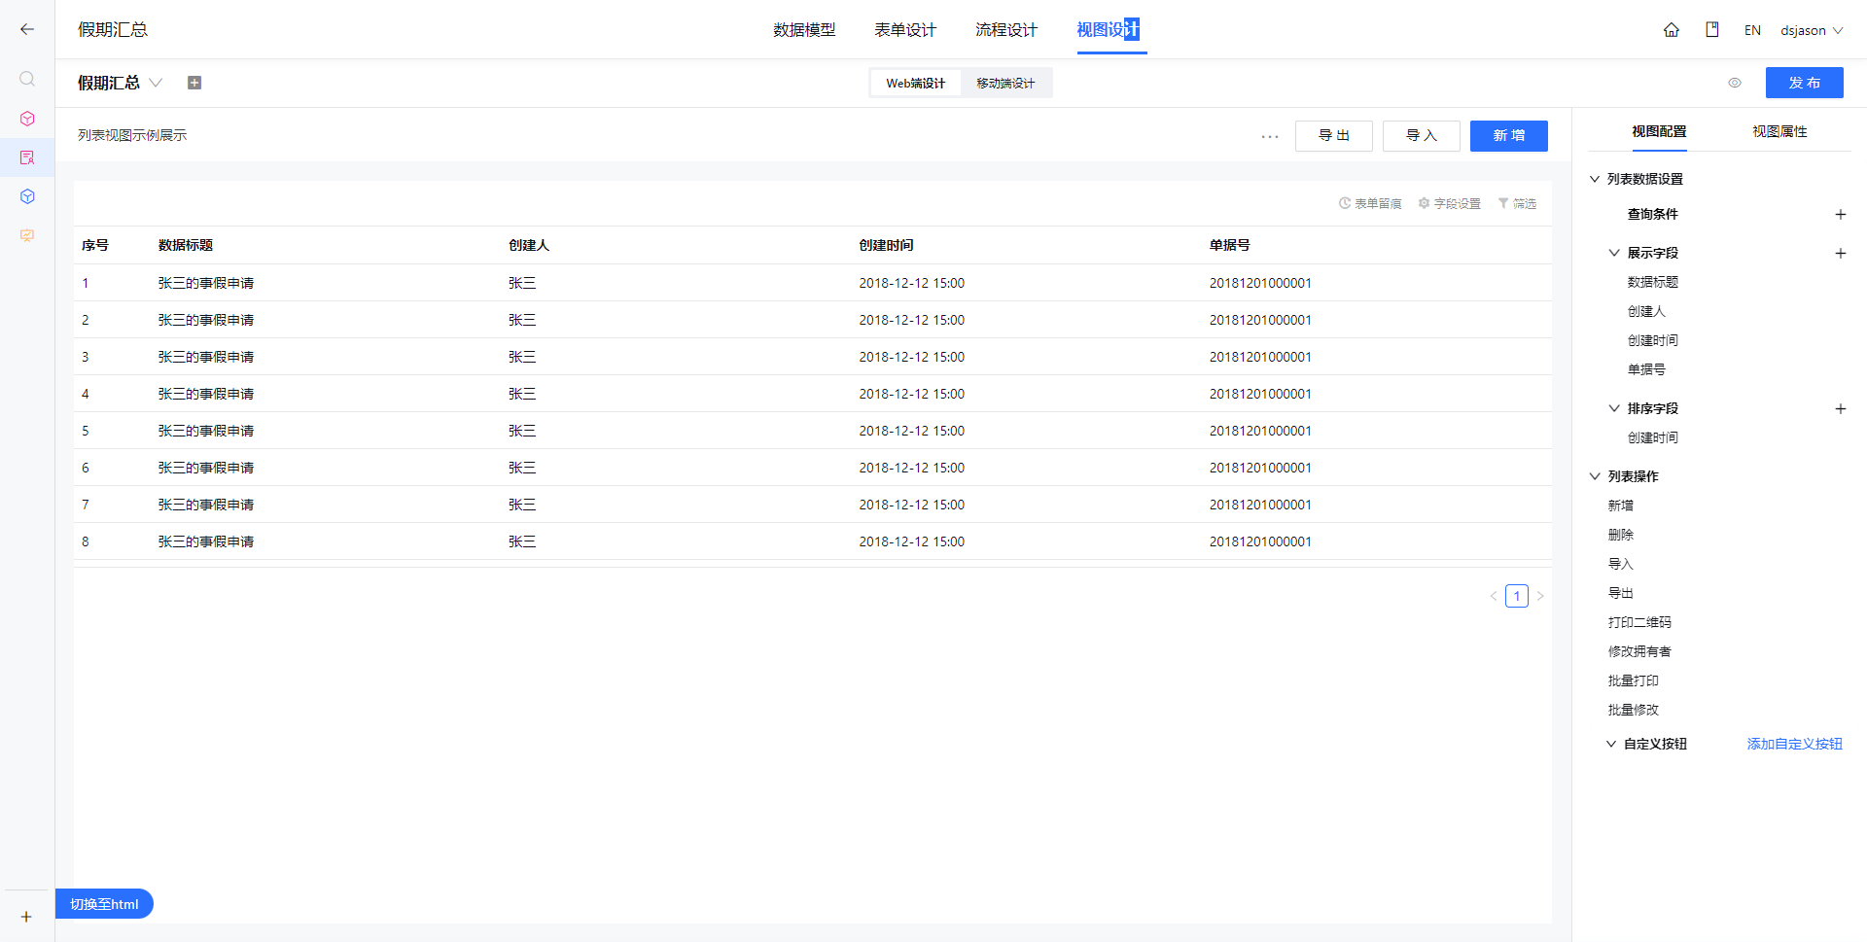Click the 数据标题 column header

click(x=186, y=245)
